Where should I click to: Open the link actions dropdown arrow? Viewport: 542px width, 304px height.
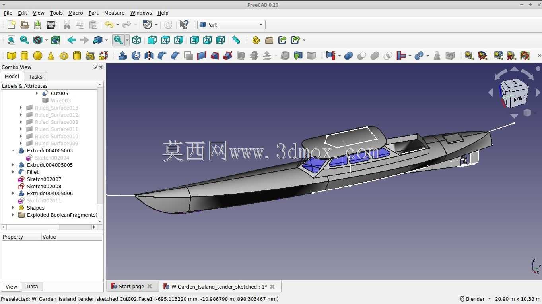click(304, 40)
